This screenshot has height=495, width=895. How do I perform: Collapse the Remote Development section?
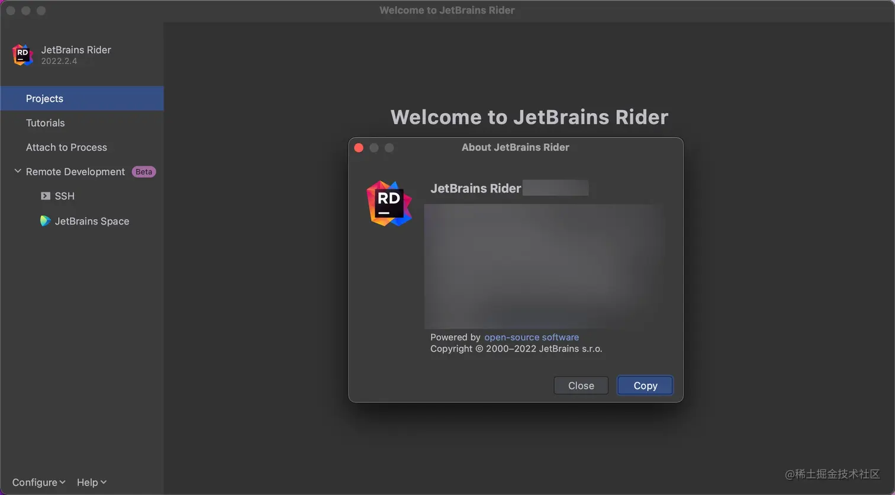[x=18, y=171]
